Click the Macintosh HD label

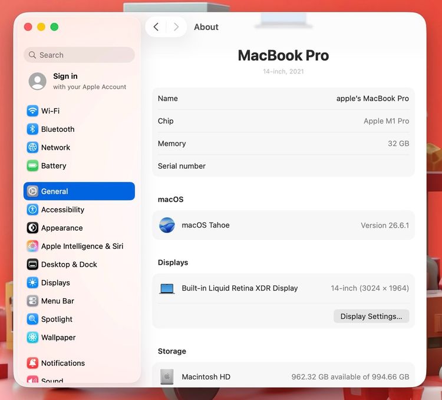[x=206, y=377]
